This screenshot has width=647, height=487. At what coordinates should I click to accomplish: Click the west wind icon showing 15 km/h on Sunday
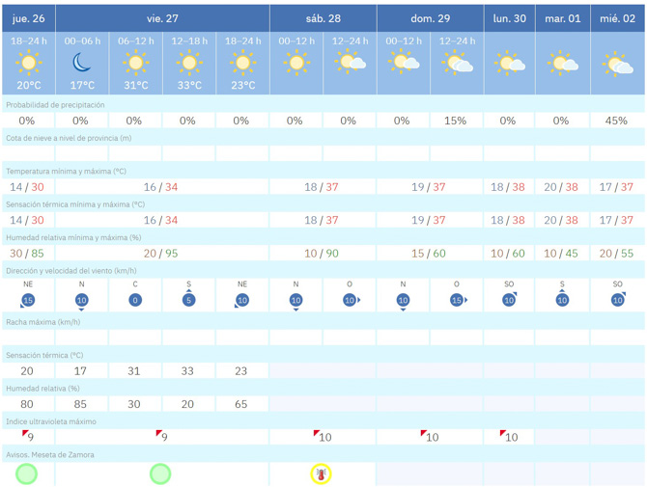pyautogui.click(x=456, y=300)
